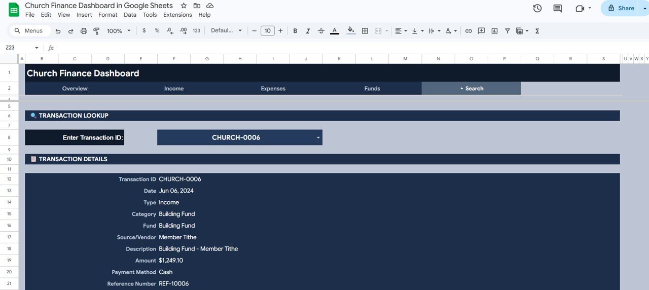
Task: Open the Format menu
Action: coord(107,15)
